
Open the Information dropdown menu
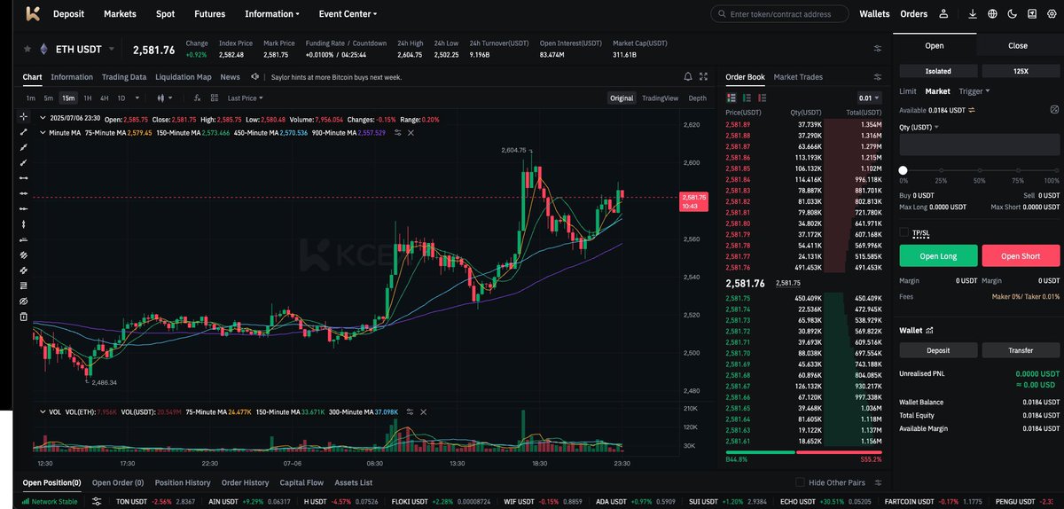[271, 14]
